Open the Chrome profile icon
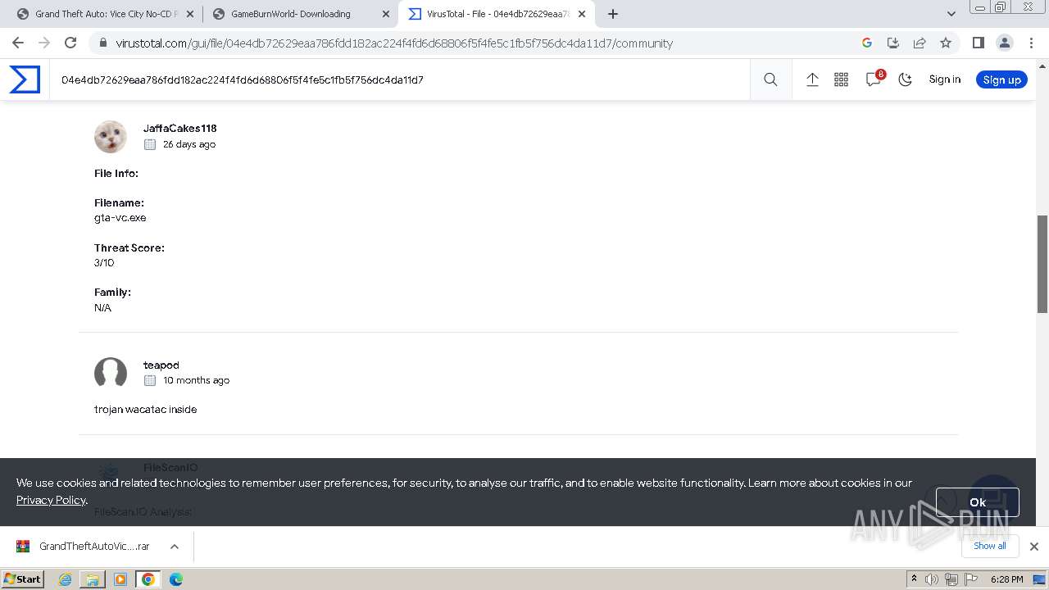Image resolution: width=1049 pixels, height=590 pixels. pos(1004,43)
